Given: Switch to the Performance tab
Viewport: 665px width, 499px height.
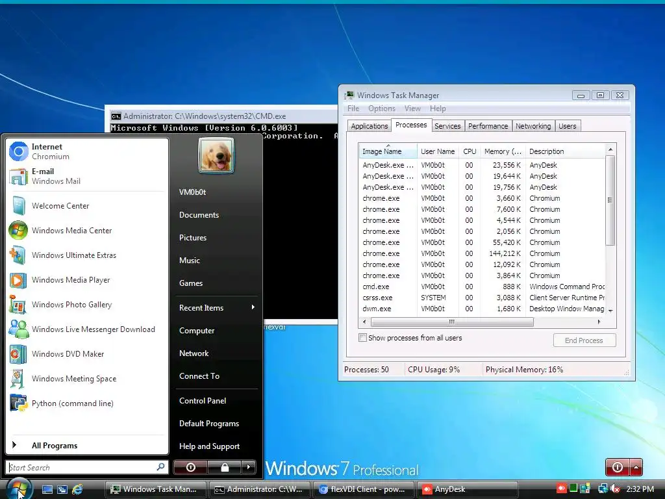Looking at the screenshot, I should 488,126.
